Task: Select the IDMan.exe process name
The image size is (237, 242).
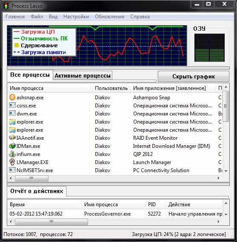Action: [x=28, y=146]
